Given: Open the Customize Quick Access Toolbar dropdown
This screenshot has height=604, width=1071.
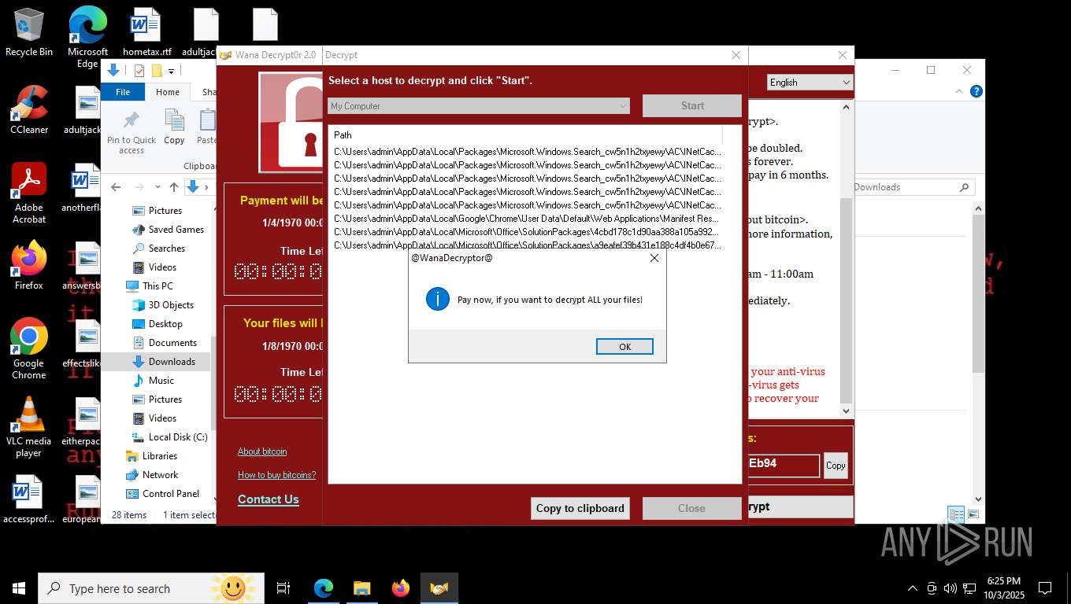Looking at the screenshot, I should (171, 71).
